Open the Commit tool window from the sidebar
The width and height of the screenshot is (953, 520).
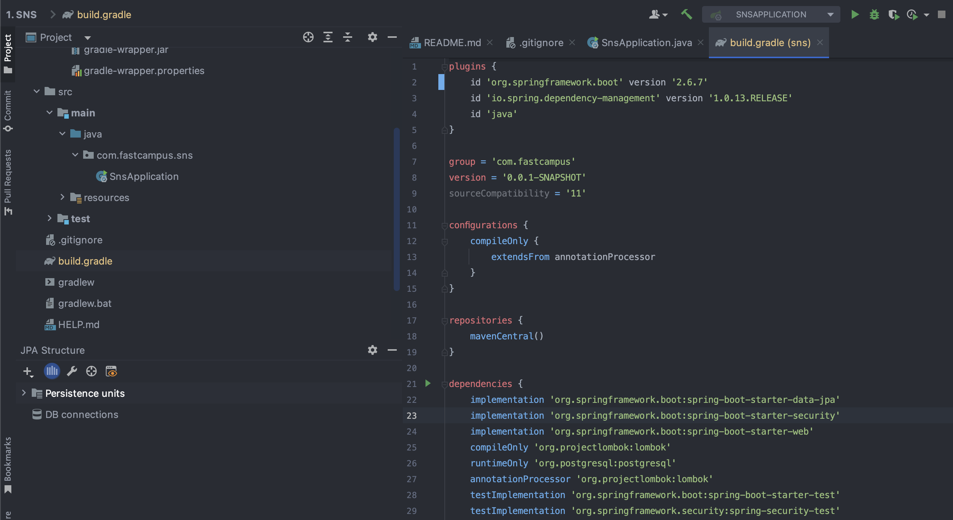(x=8, y=111)
